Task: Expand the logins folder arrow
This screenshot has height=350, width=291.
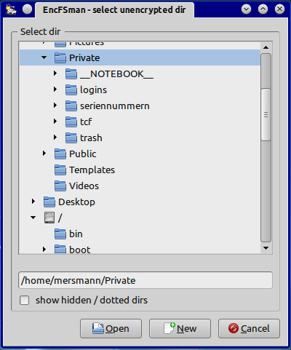Action: pyautogui.click(x=55, y=90)
